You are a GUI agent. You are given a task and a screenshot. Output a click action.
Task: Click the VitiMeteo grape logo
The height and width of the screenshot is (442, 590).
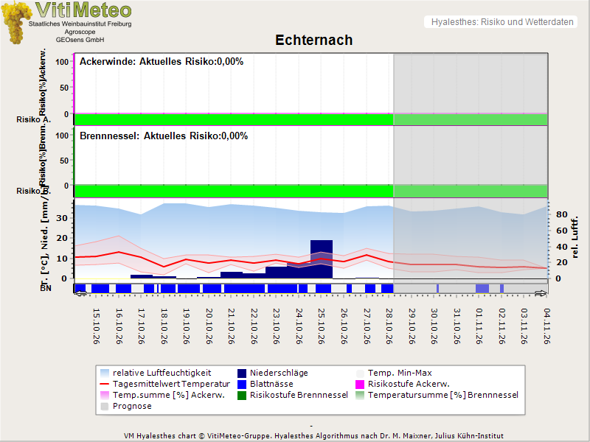tap(16, 22)
